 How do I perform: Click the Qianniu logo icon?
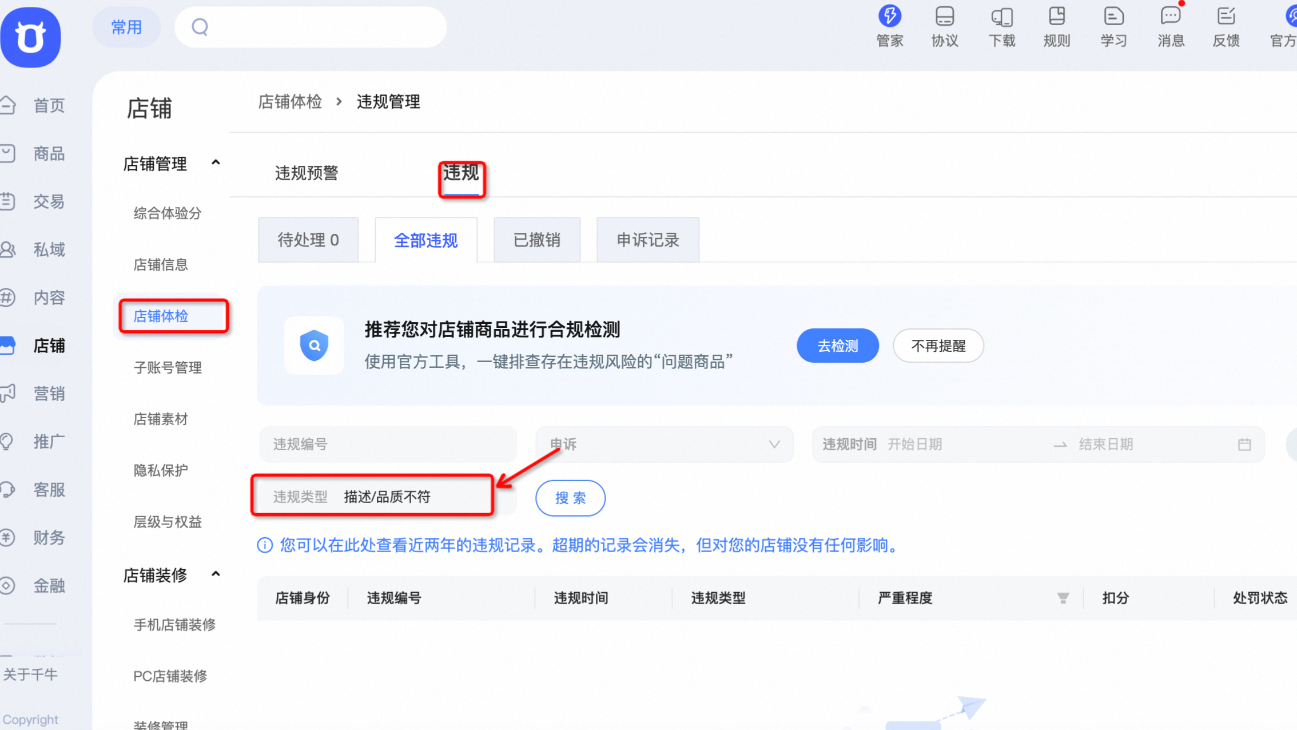click(30, 37)
